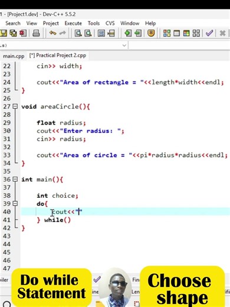230x307 pixels.
Task: Switch to the main.cpp tab
Action: pos(14,56)
